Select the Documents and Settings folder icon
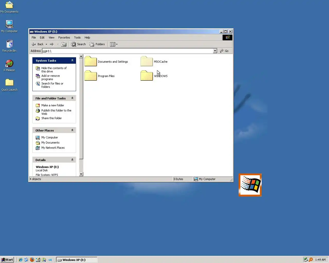The width and height of the screenshot is (329, 263). 91,61
